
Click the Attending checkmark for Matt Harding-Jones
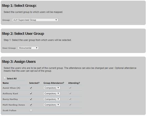(70, 105)
